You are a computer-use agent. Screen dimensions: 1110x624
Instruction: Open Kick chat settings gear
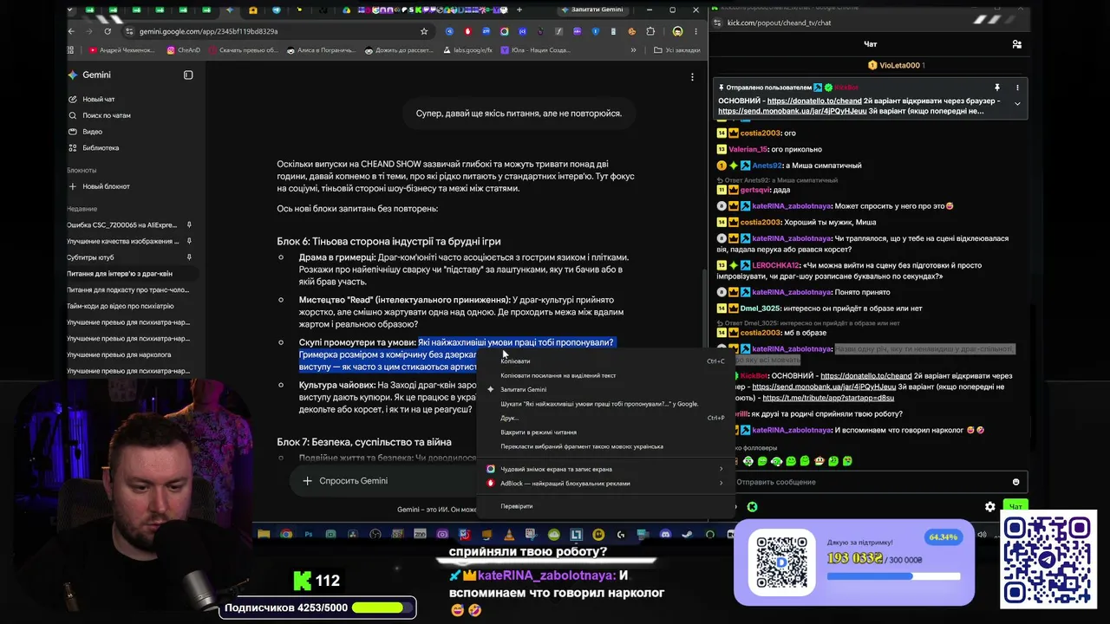pos(990,507)
